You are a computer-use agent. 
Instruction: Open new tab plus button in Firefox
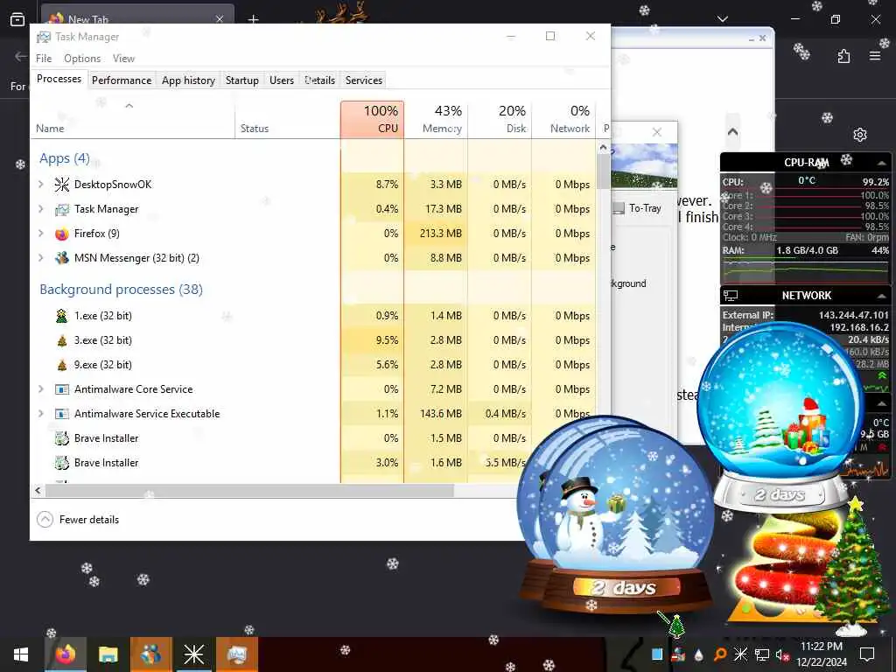(x=253, y=19)
